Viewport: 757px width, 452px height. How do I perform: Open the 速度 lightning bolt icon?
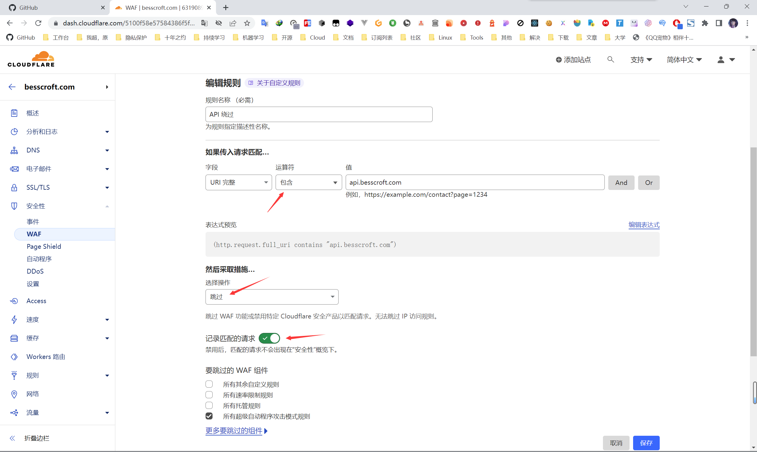coord(14,320)
